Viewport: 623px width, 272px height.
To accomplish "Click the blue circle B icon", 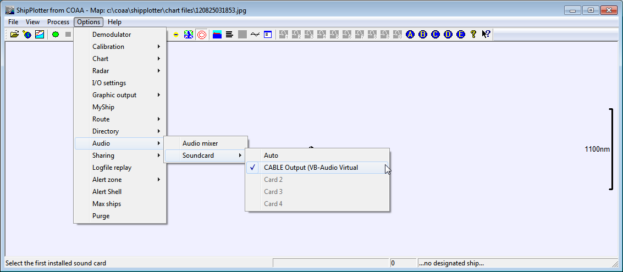I will point(423,35).
